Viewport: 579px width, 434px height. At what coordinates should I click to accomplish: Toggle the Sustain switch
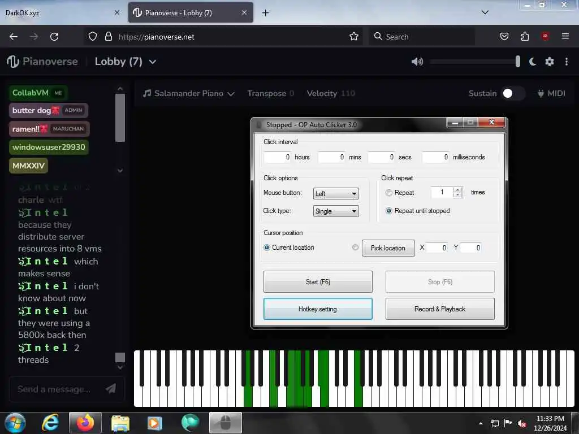click(x=513, y=93)
